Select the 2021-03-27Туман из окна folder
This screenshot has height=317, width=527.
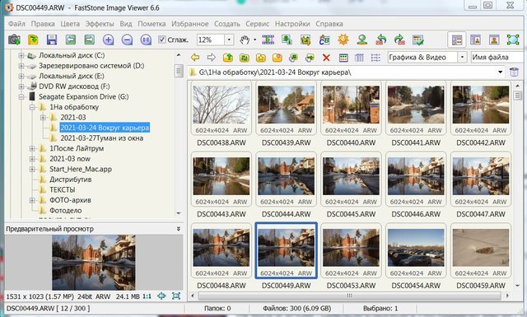coord(101,138)
